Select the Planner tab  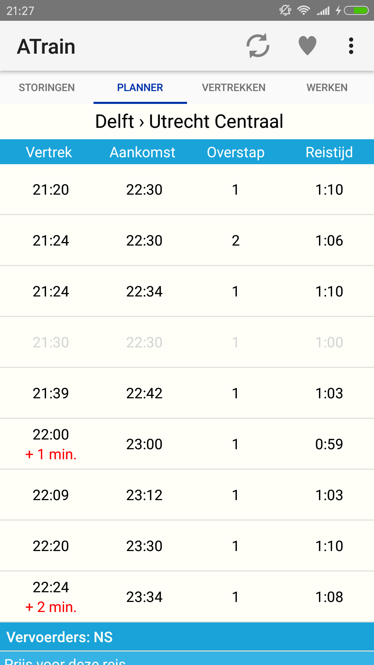coord(140,88)
